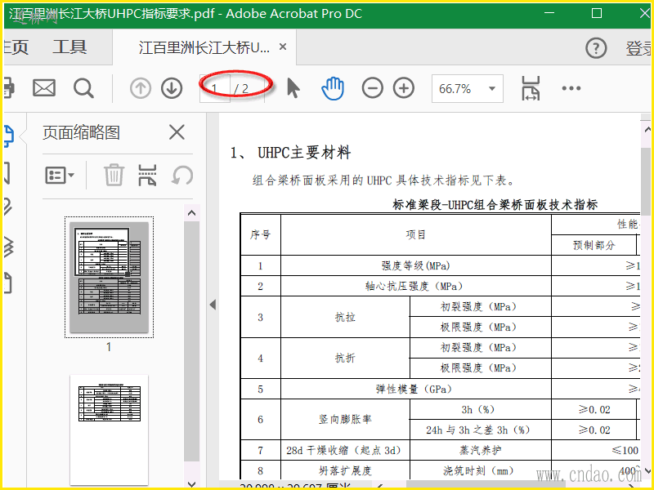
Task: Click table cell '抗折'
Action: click(x=345, y=358)
